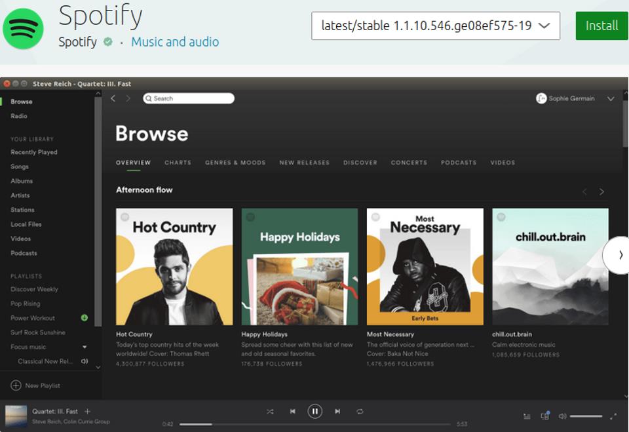
Task: Add Quartet: III. Fast to library
Action: tap(87, 412)
